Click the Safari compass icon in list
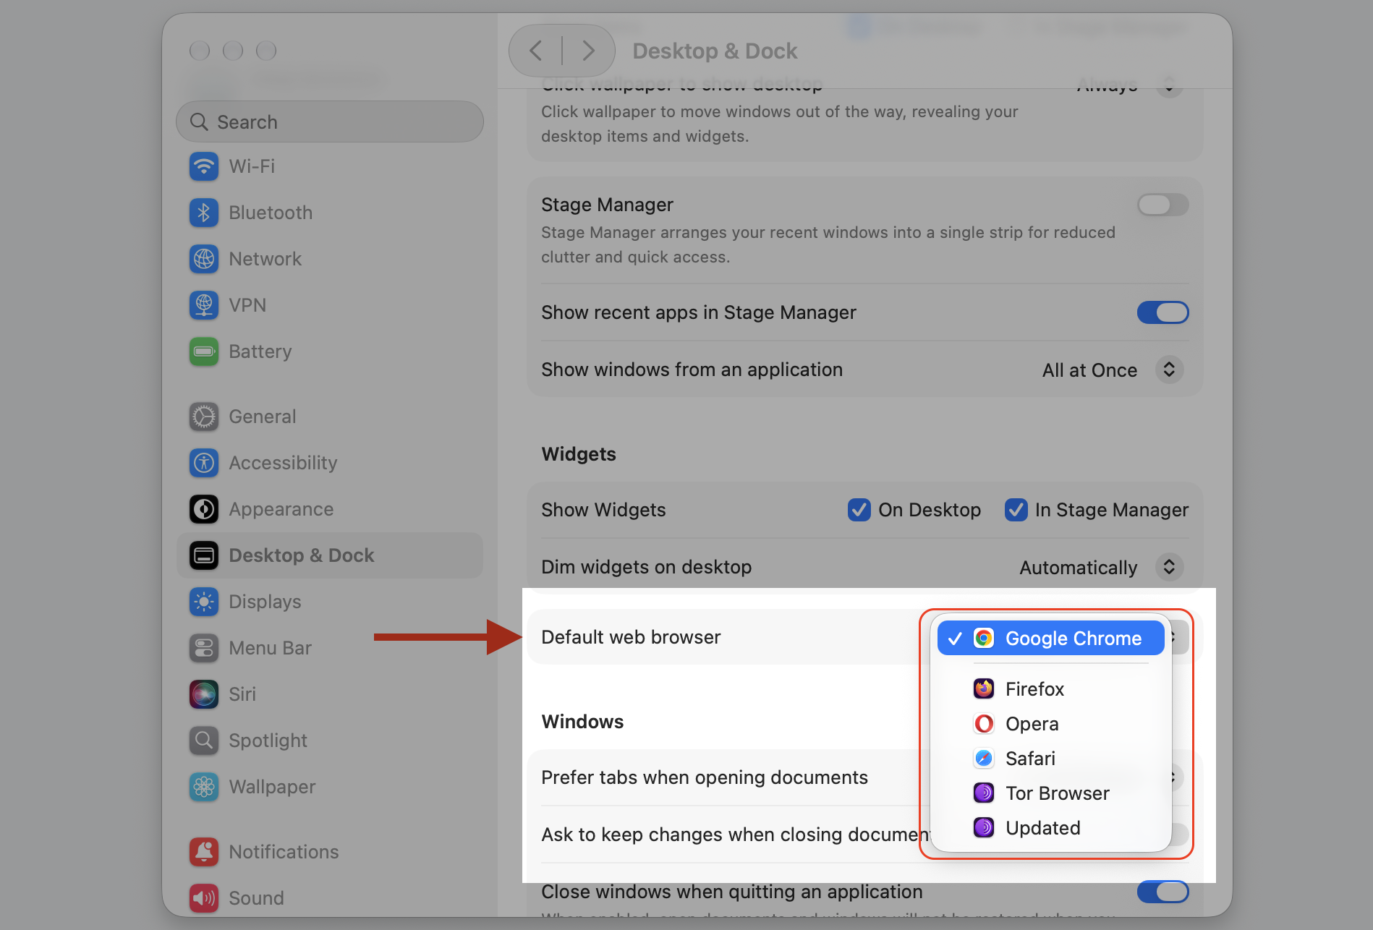The width and height of the screenshot is (1373, 930). (x=984, y=759)
